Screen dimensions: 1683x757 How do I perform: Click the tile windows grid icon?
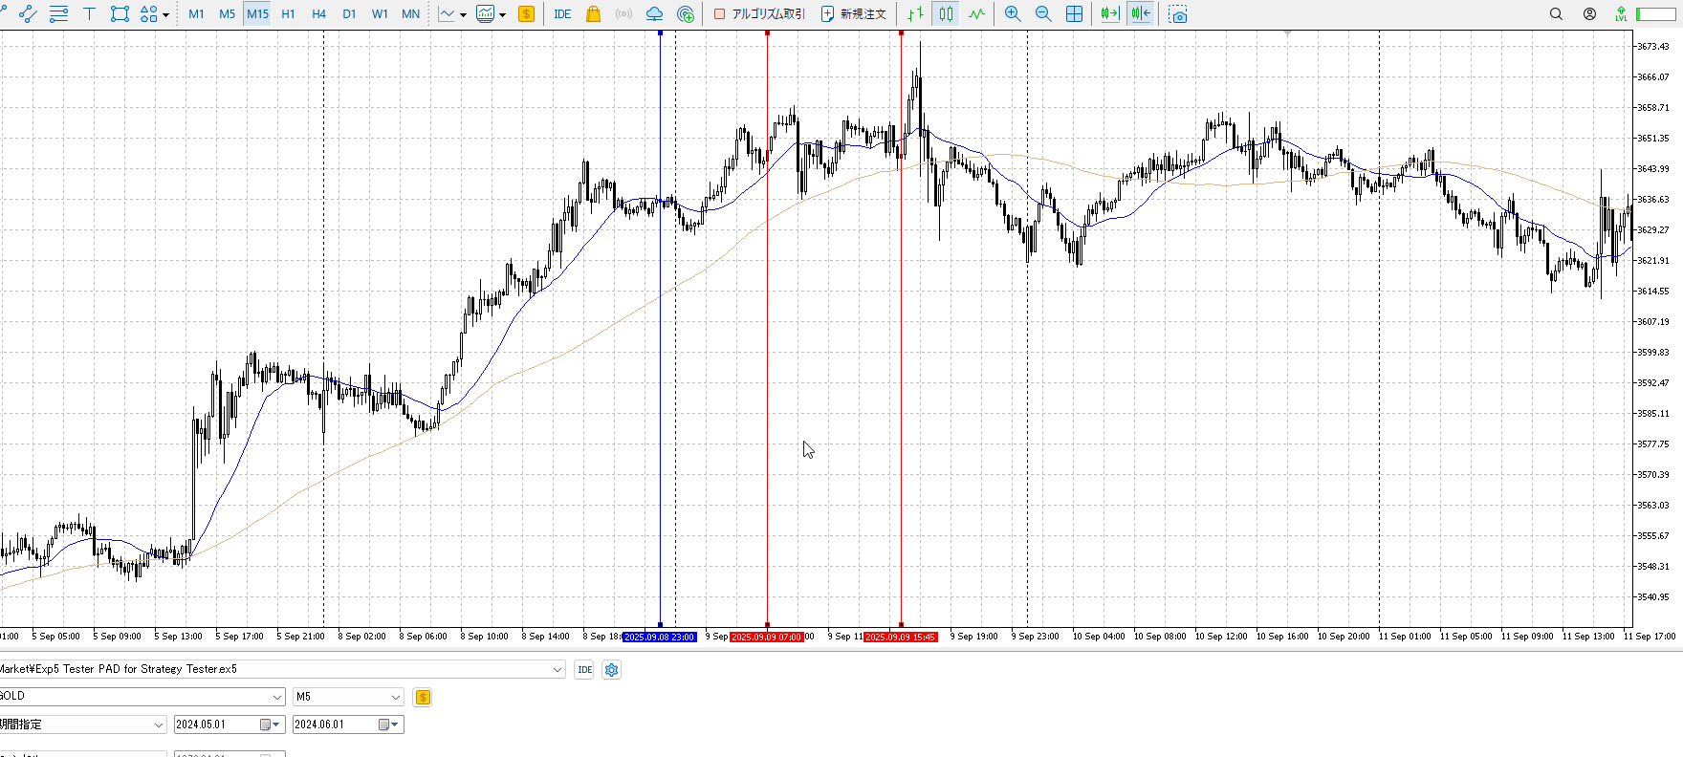click(x=1074, y=13)
